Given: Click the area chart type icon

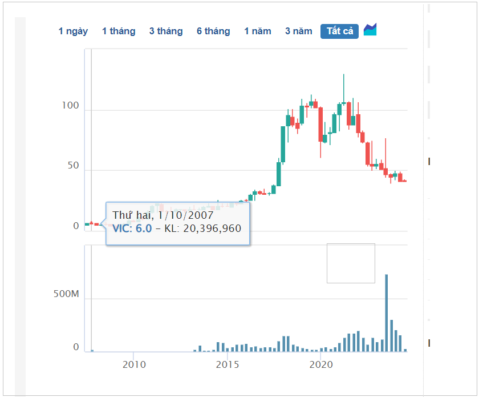Looking at the screenshot, I should pyautogui.click(x=370, y=30).
